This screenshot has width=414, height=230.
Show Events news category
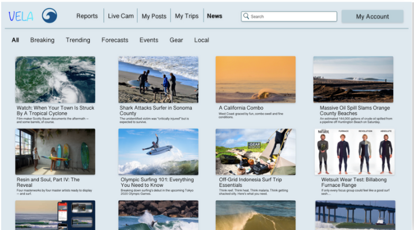tap(149, 40)
